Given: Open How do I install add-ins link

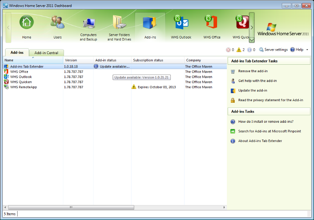Looking at the screenshot, I should [x=266, y=122].
